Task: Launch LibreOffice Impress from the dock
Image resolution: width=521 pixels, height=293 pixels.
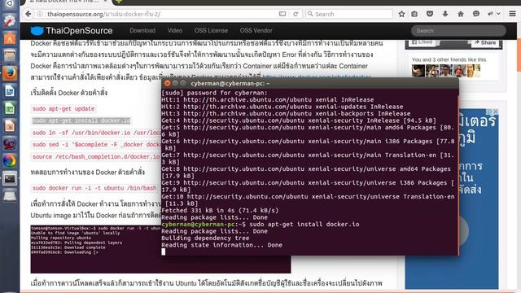Action: [x=10, y=126]
